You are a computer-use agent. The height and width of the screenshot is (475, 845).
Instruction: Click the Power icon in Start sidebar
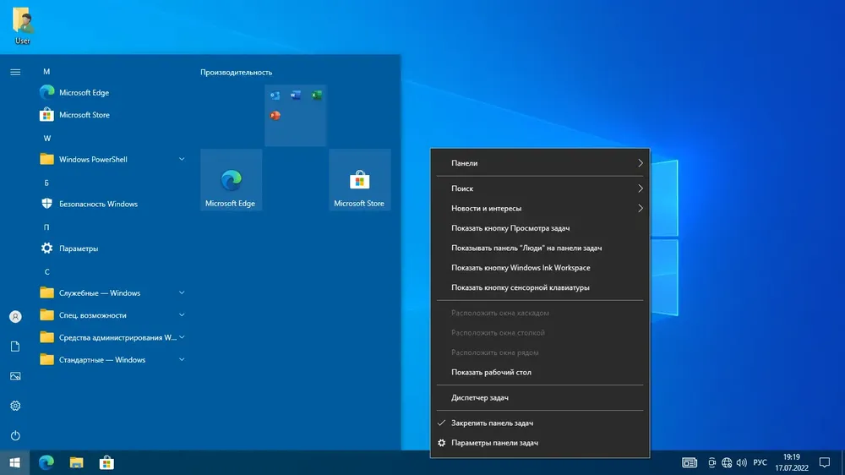tap(15, 435)
